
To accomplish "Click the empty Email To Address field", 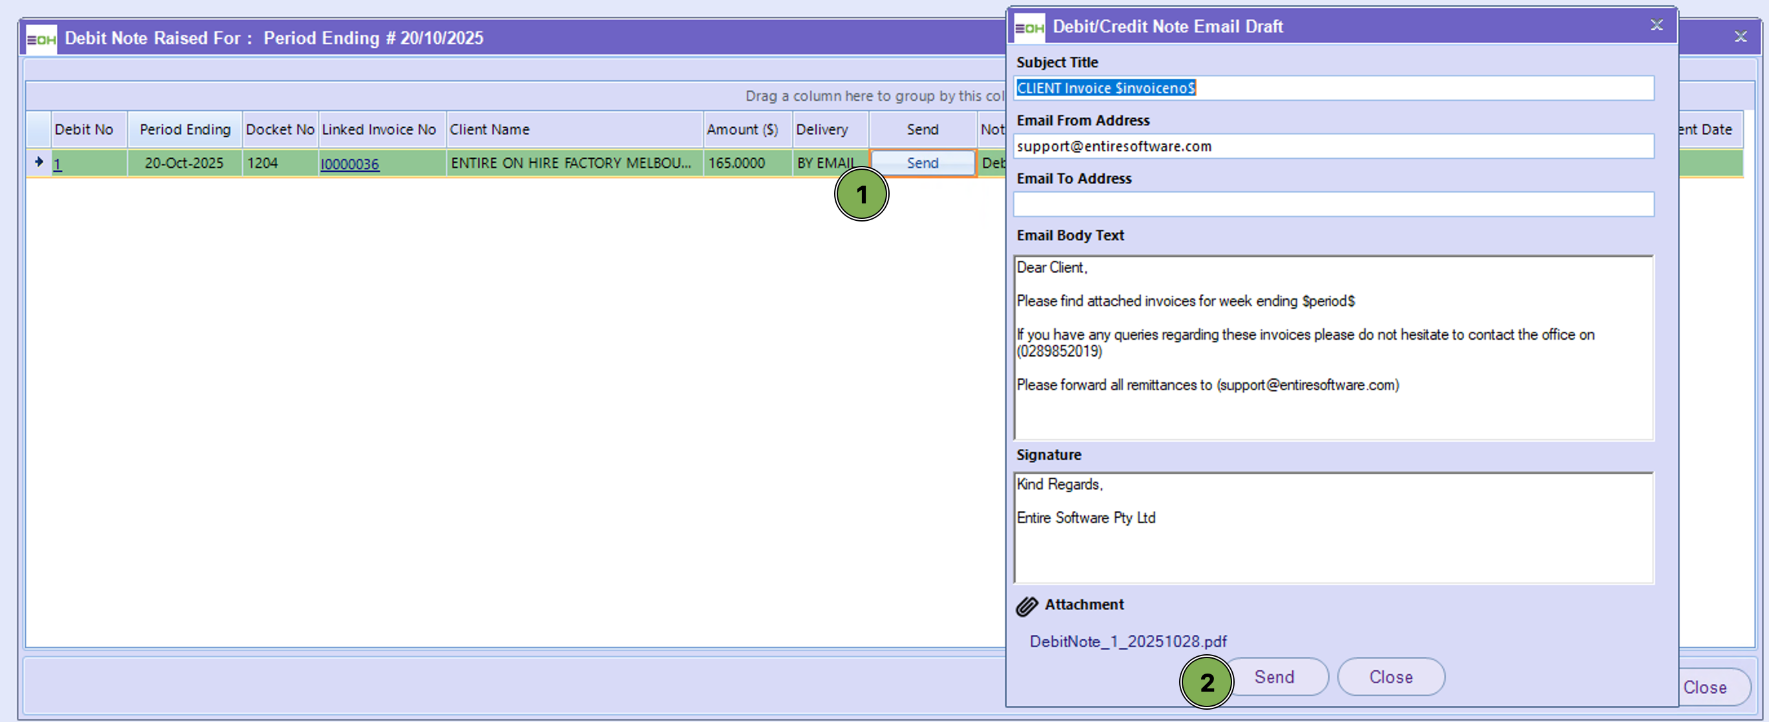I will click(1332, 204).
